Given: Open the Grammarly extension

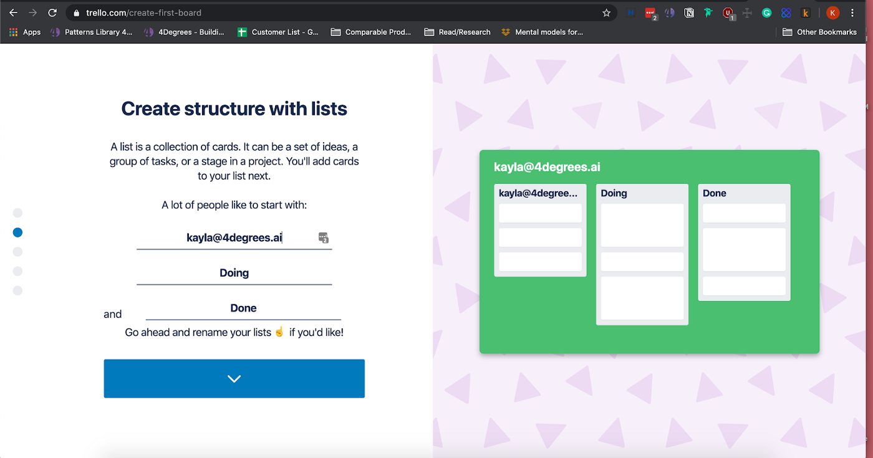Looking at the screenshot, I should pyautogui.click(x=767, y=12).
